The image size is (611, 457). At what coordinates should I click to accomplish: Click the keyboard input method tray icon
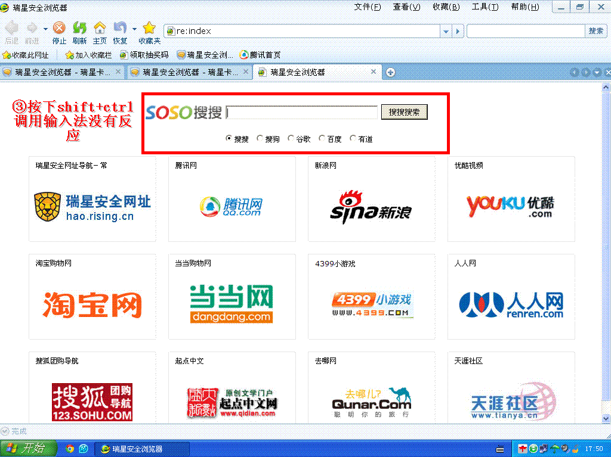500,449
